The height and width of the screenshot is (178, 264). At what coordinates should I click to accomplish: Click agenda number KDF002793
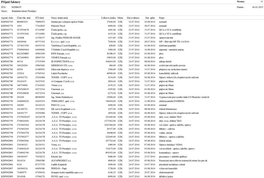pyautogui.click(x=7, y=113)
